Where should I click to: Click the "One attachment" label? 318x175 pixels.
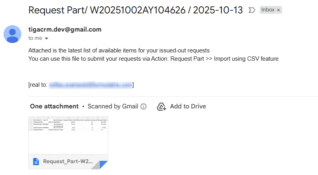[x=54, y=106]
